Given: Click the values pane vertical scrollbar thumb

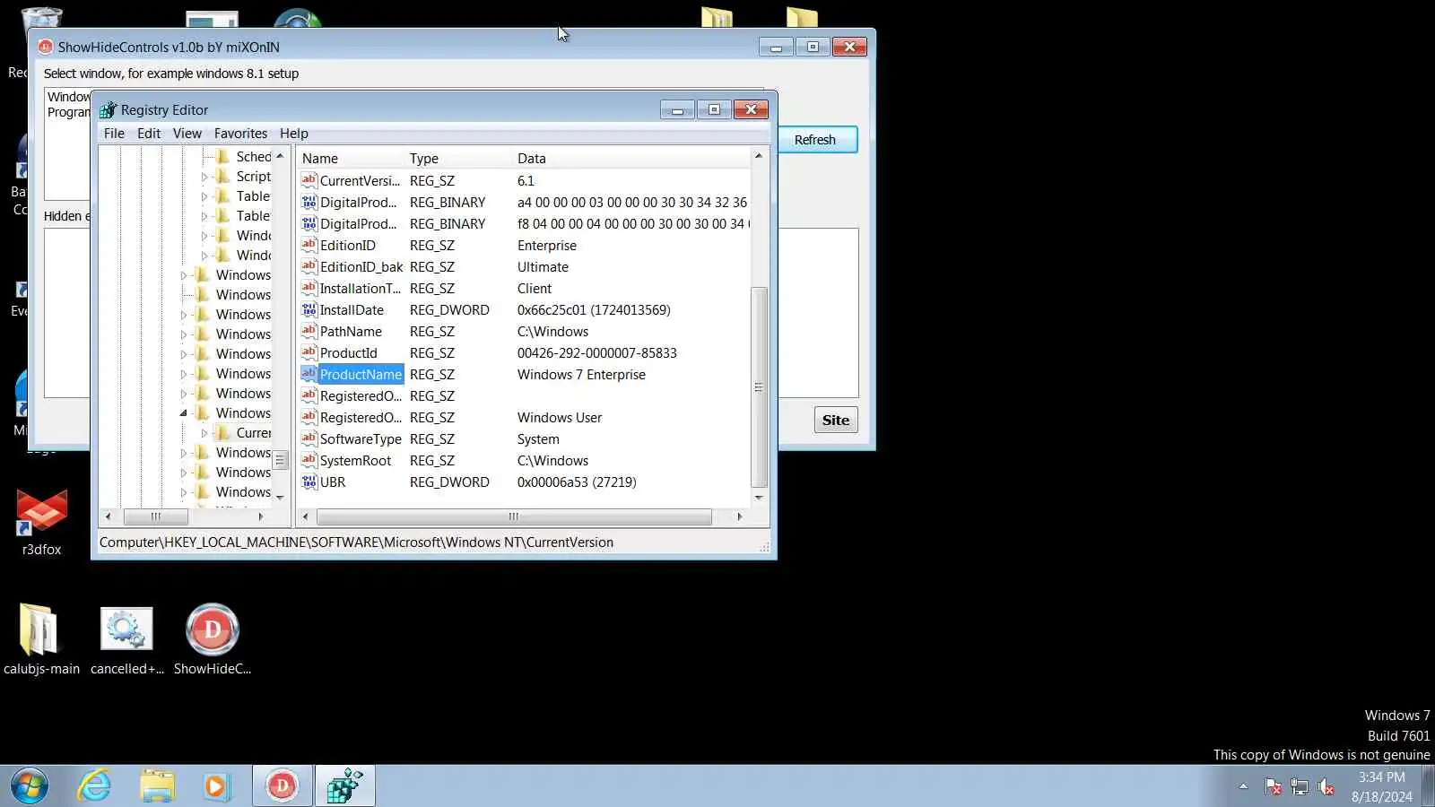Looking at the screenshot, I should pyautogui.click(x=759, y=387).
